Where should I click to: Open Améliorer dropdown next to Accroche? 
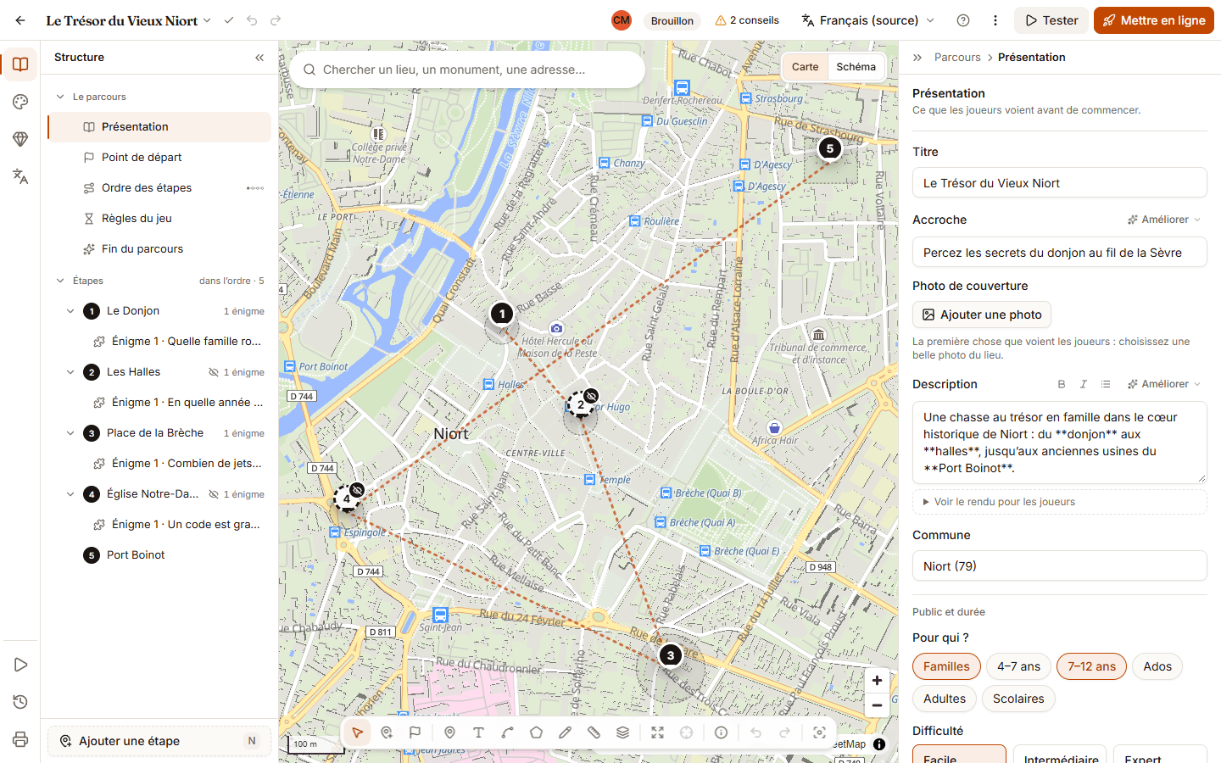click(1164, 220)
